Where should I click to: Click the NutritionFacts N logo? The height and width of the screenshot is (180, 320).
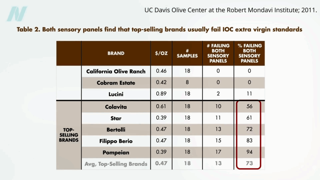pos(17,14)
